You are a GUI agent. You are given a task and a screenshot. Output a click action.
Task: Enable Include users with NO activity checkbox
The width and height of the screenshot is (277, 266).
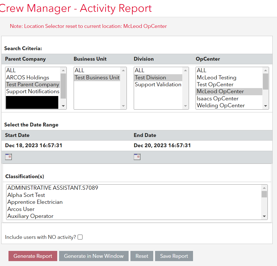coord(80,237)
